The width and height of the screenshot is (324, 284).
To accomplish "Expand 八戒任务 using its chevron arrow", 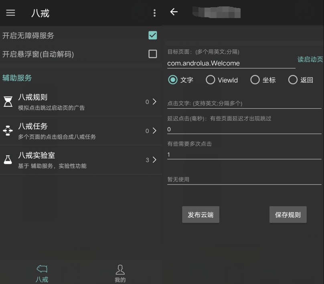I will (x=154, y=131).
